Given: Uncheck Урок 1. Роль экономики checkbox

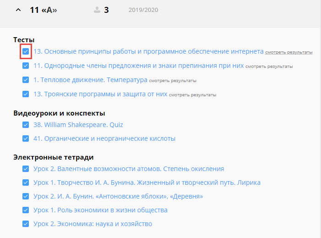Looking at the screenshot, I should tap(26, 210).
